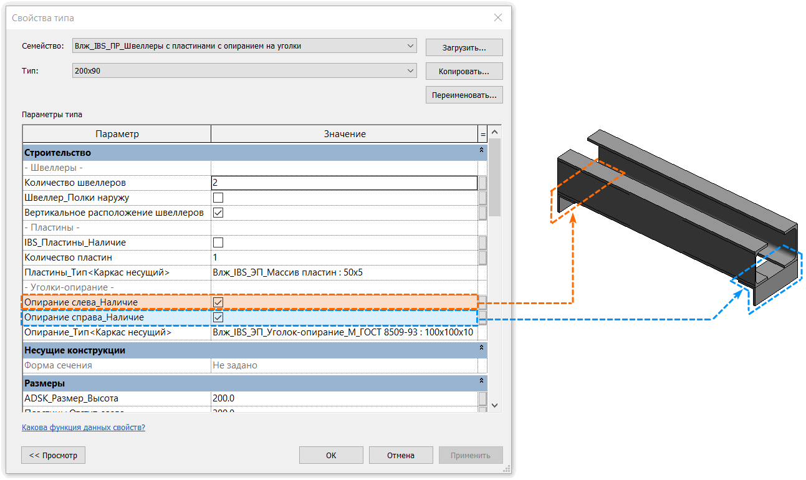Select the Пластины_Тип<Каркас несущий> parameter name

coord(97,272)
